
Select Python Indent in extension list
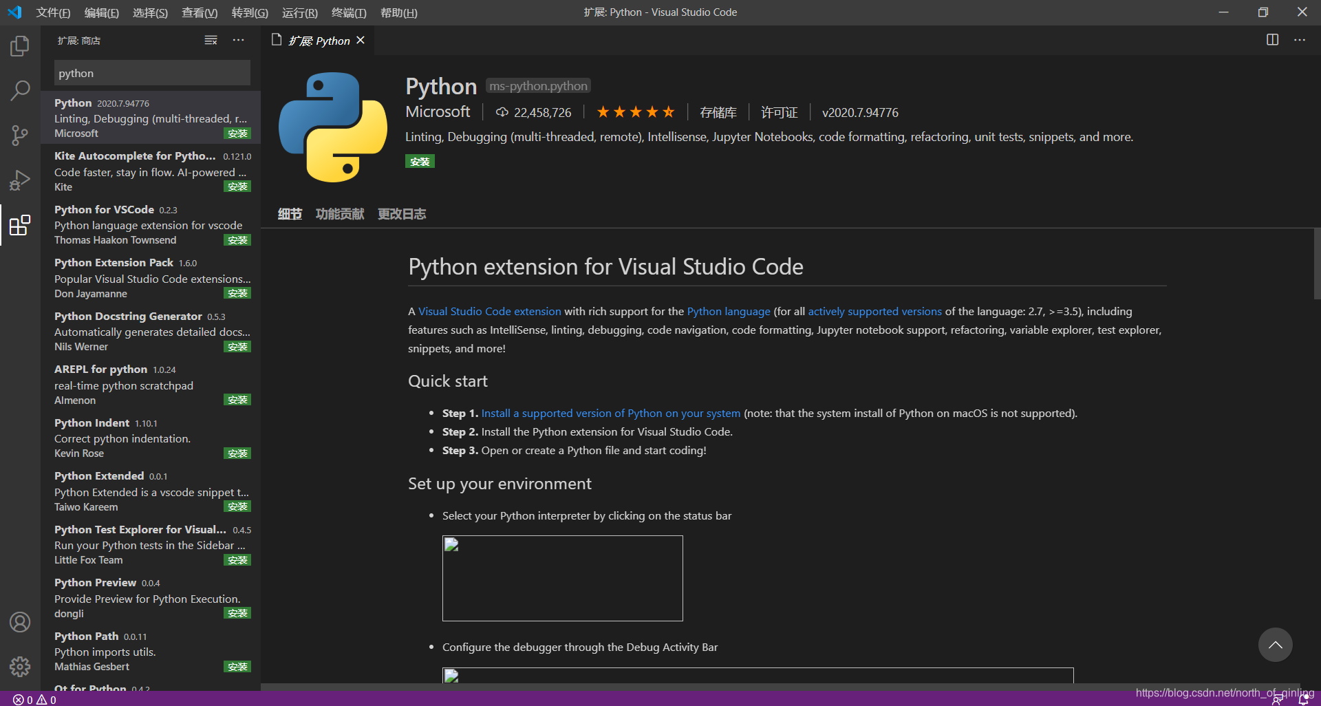151,438
